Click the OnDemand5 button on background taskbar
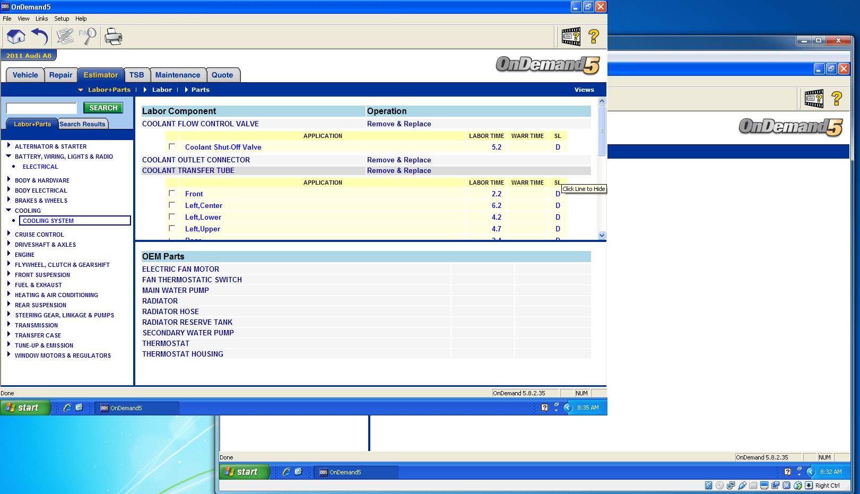Screen dimensions: 860x494 click(356, 472)
